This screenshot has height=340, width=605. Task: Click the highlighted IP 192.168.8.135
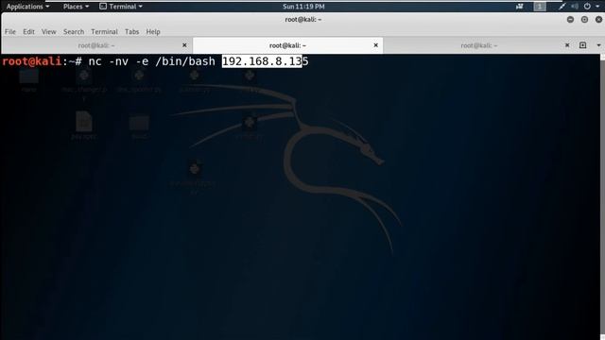pos(265,61)
